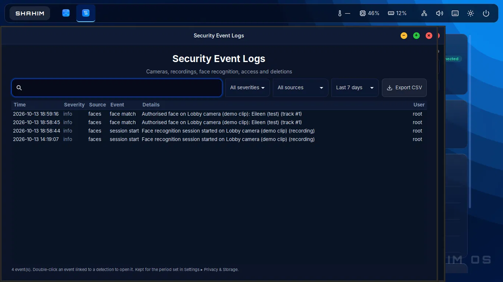This screenshot has height=282, width=503.
Task: Open the brightness control icon
Action: tap(471, 13)
